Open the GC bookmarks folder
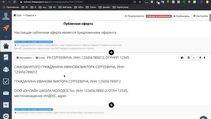 click(x=52, y=7)
